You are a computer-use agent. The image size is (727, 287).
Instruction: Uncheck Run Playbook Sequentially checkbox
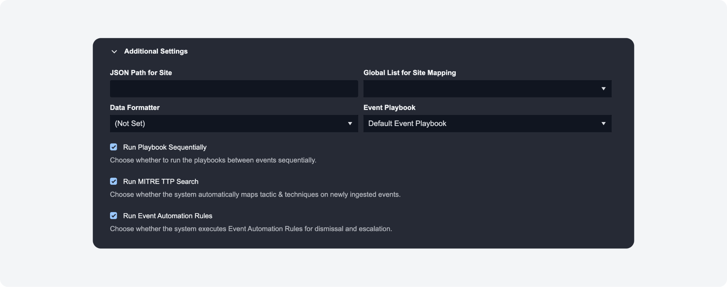click(x=114, y=147)
